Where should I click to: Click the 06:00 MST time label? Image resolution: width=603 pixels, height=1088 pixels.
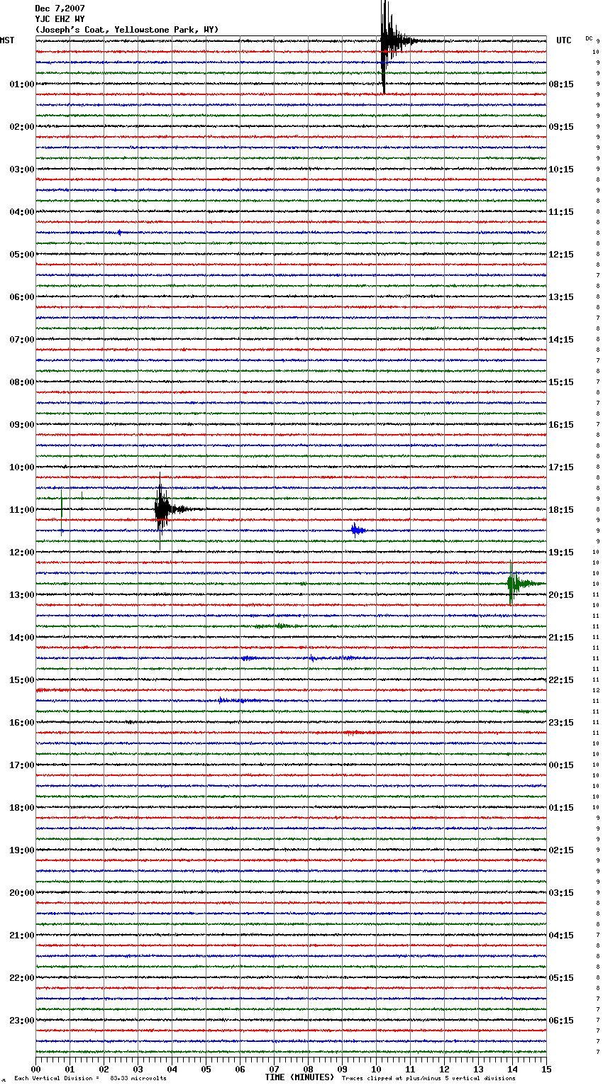coord(22,296)
